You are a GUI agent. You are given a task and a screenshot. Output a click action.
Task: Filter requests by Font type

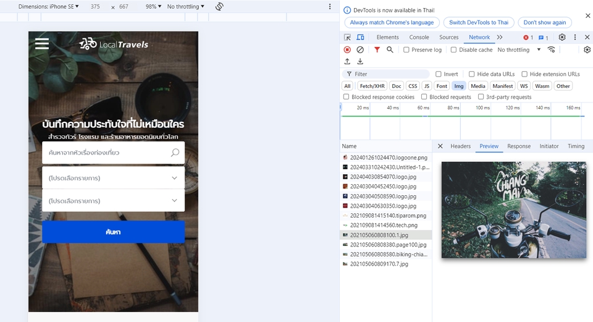pyautogui.click(x=442, y=86)
